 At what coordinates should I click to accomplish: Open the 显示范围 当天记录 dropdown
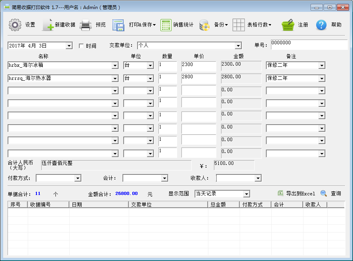[247, 194]
